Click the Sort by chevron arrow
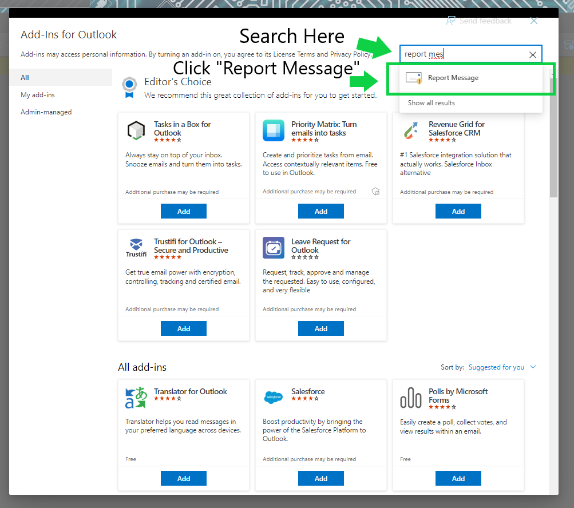The width and height of the screenshot is (574, 508). 533,367
